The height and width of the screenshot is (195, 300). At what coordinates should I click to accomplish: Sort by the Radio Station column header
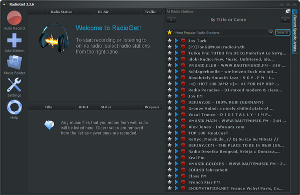tap(62, 12)
